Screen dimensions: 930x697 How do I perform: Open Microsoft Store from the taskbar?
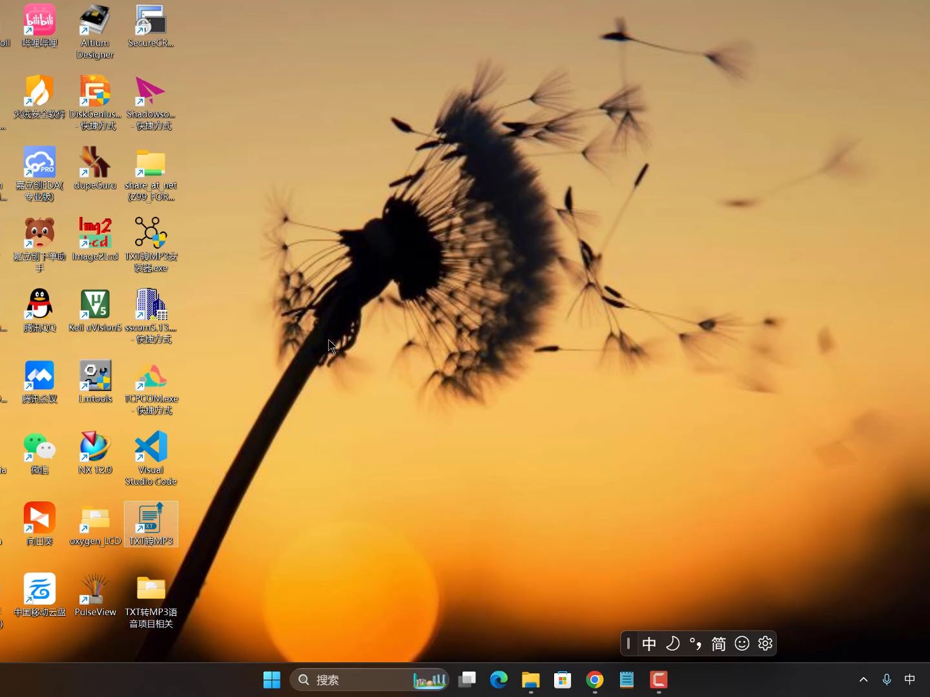point(563,680)
